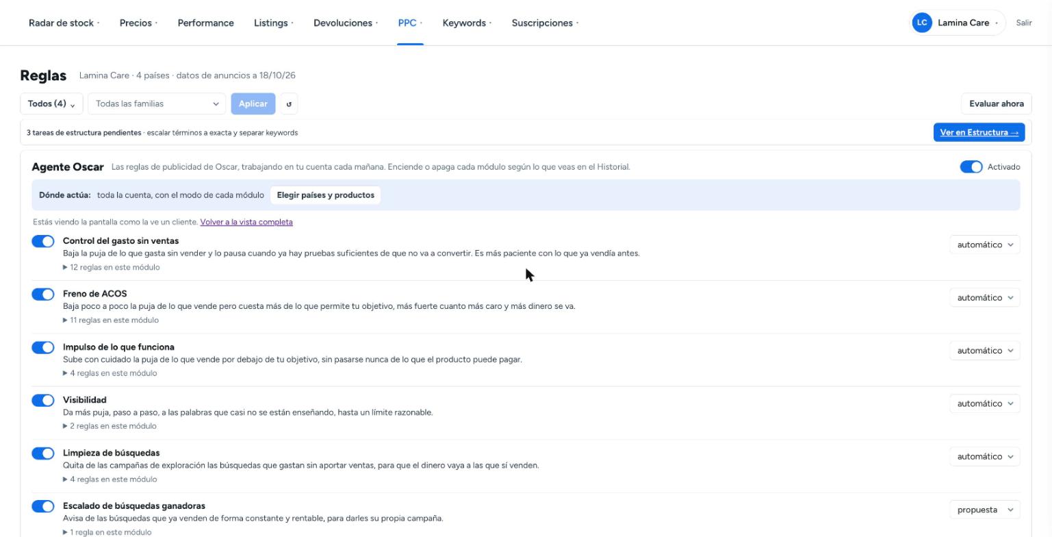
Task: Toggle Escalado de búsquedas ganadoras module
Action: pyautogui.click(x=43, y=506)
